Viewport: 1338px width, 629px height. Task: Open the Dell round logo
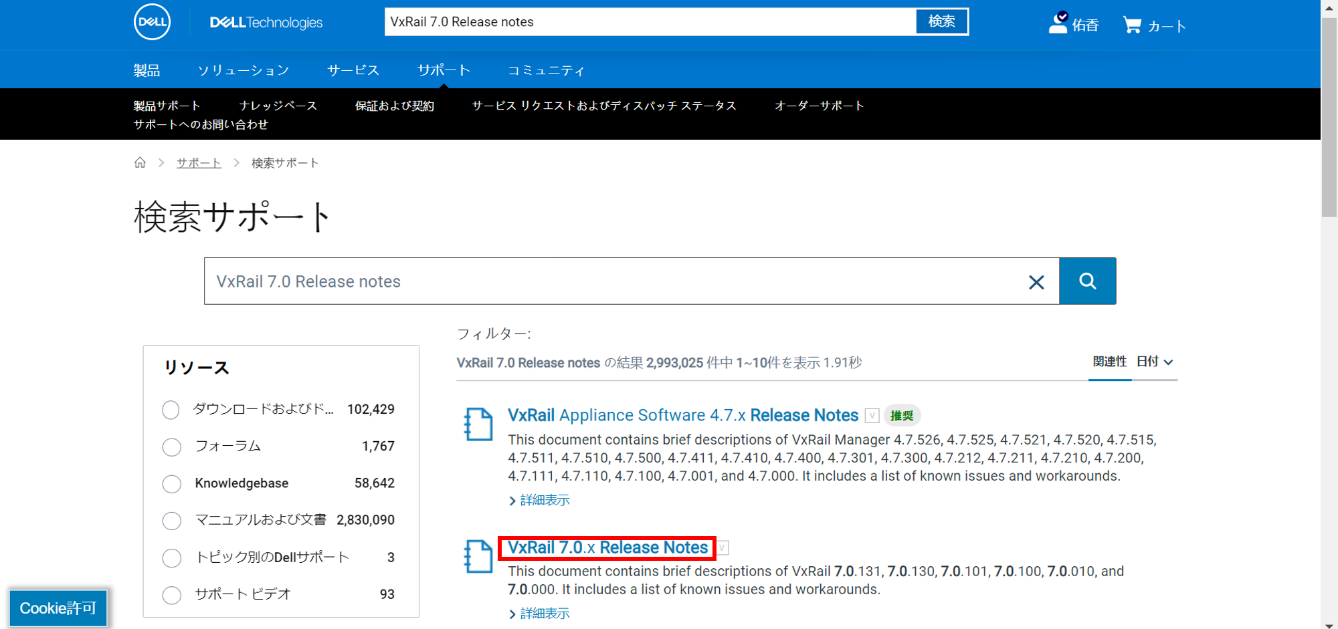(x=152, y=21)
